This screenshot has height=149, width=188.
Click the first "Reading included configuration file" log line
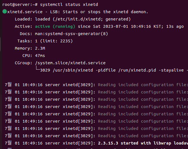[142, 85]
